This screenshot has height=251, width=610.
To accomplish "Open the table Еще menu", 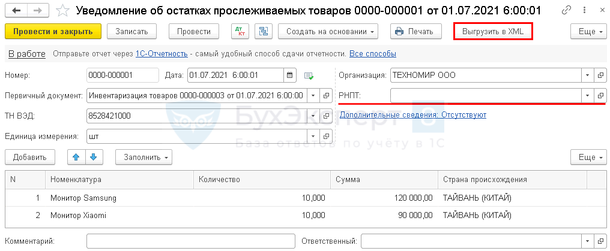I will [589, 157].
